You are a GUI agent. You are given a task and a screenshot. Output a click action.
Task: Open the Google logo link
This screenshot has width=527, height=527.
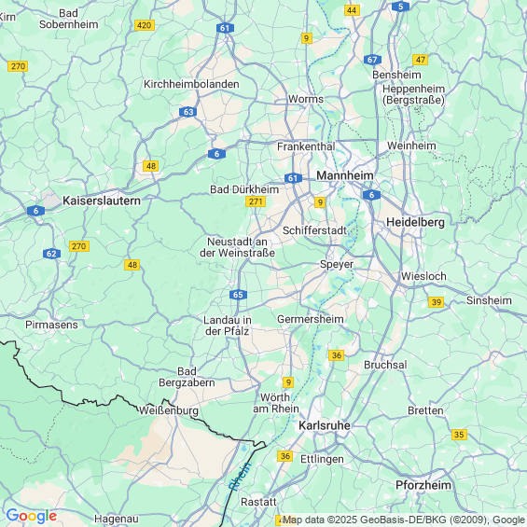32,516
